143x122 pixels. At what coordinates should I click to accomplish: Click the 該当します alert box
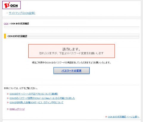[x=71, y=51]
